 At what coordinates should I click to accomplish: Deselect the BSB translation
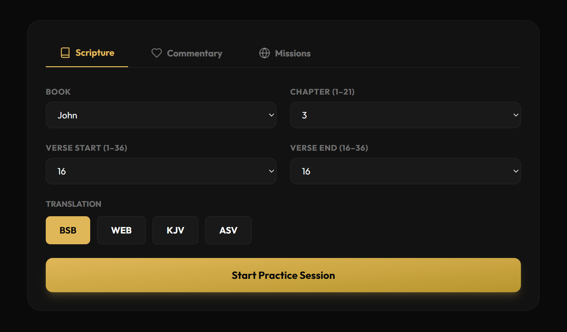[68, 230]
